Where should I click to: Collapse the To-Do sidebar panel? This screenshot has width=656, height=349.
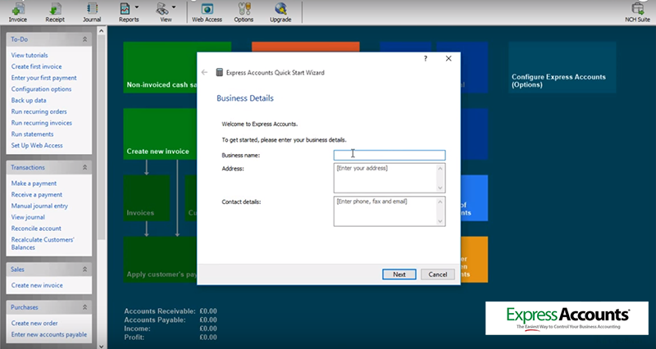[85, 39]
